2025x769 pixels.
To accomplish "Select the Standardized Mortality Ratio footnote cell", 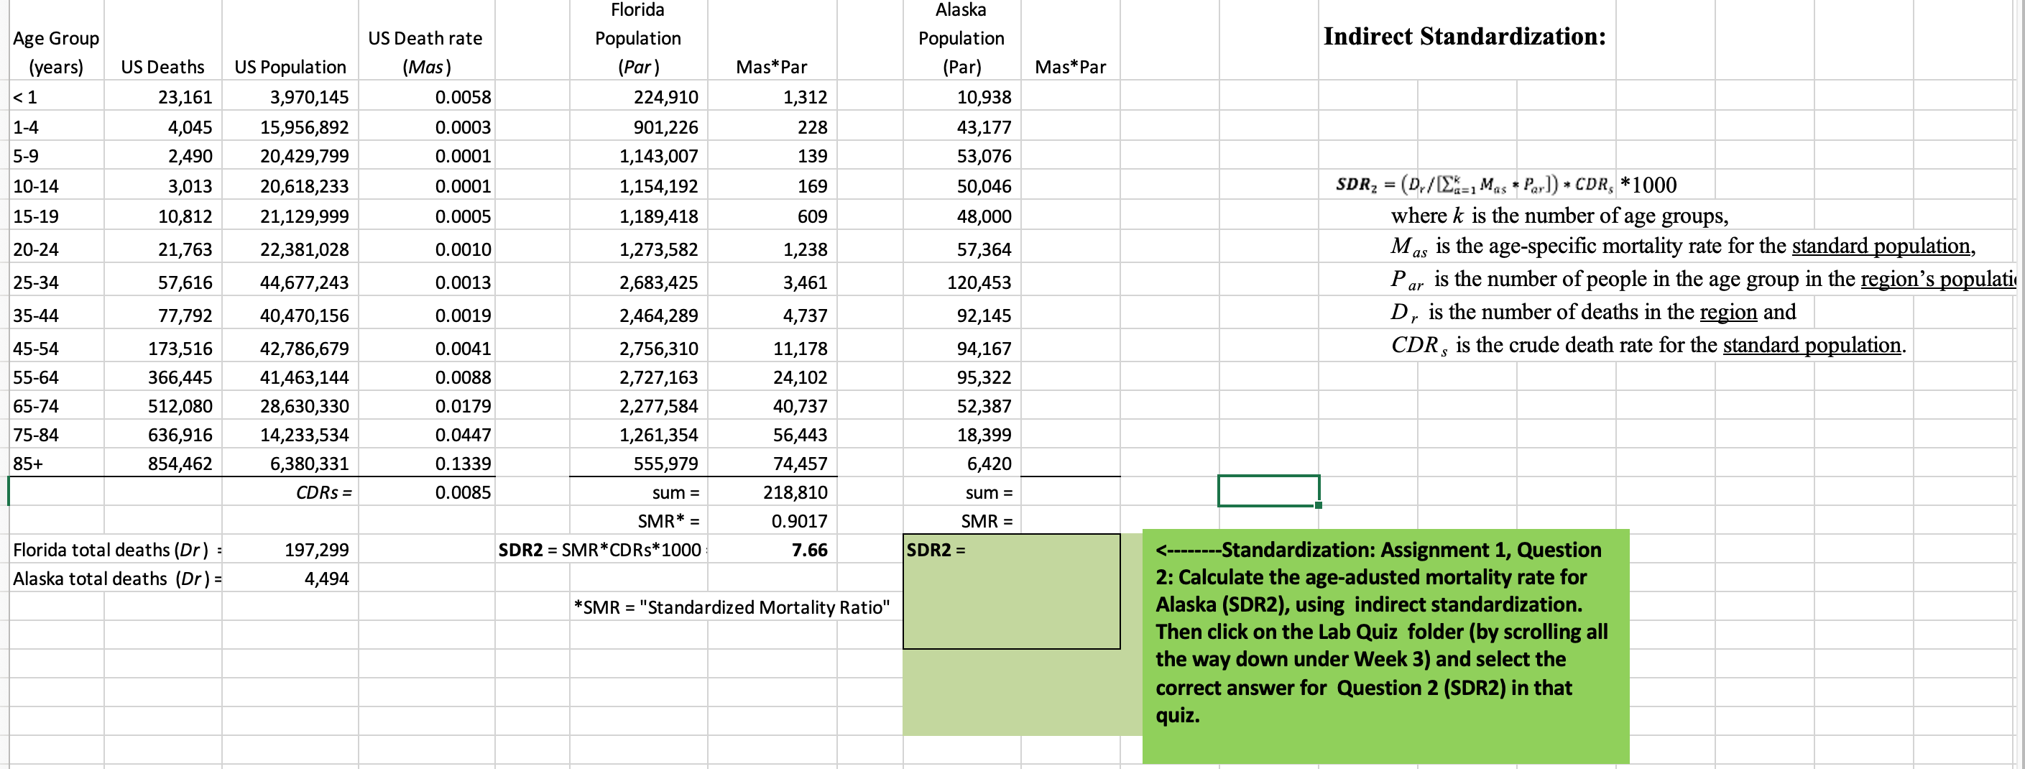I will click(x=731, y=607).
